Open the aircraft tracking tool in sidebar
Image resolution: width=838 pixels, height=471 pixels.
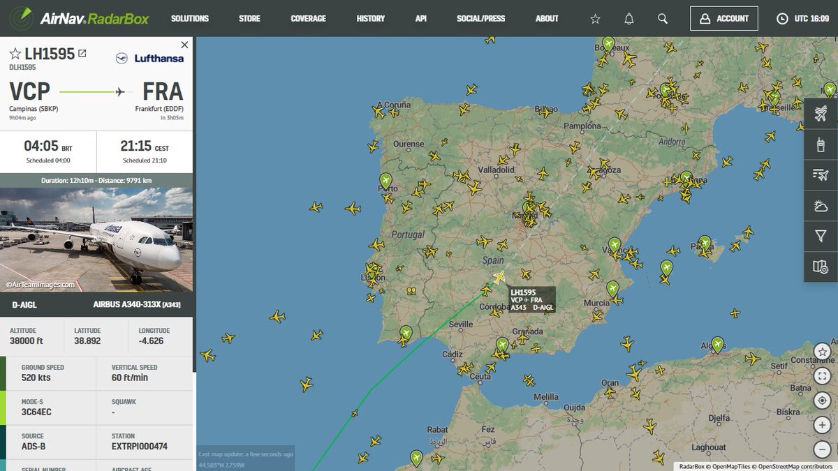(x=821, y=114)
